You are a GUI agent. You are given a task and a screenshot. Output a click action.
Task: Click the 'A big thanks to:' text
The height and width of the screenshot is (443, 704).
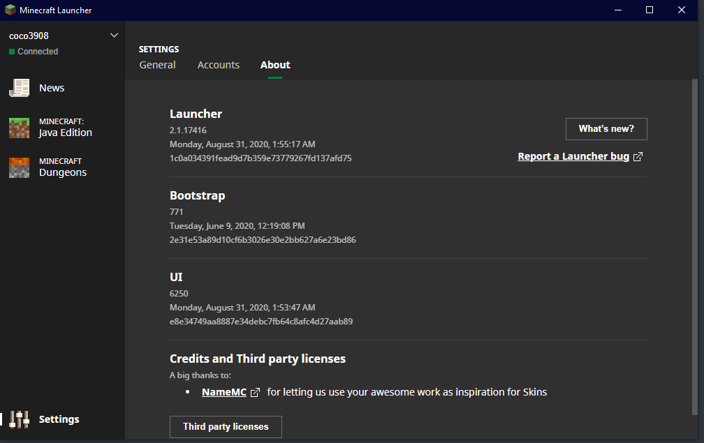(x=200, y=375)
